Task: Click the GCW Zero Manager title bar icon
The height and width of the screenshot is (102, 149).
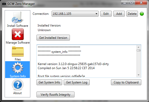Action: tap(4, 4)
